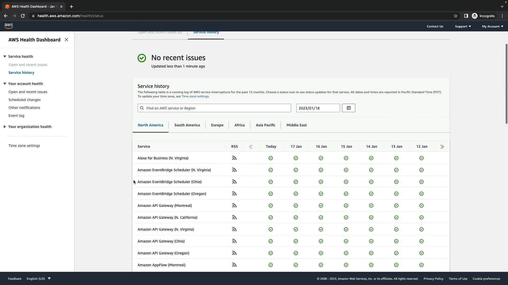This screenshot has height=285, width=508.
Task: Collapse the Service health section
Action: point(5,56)
